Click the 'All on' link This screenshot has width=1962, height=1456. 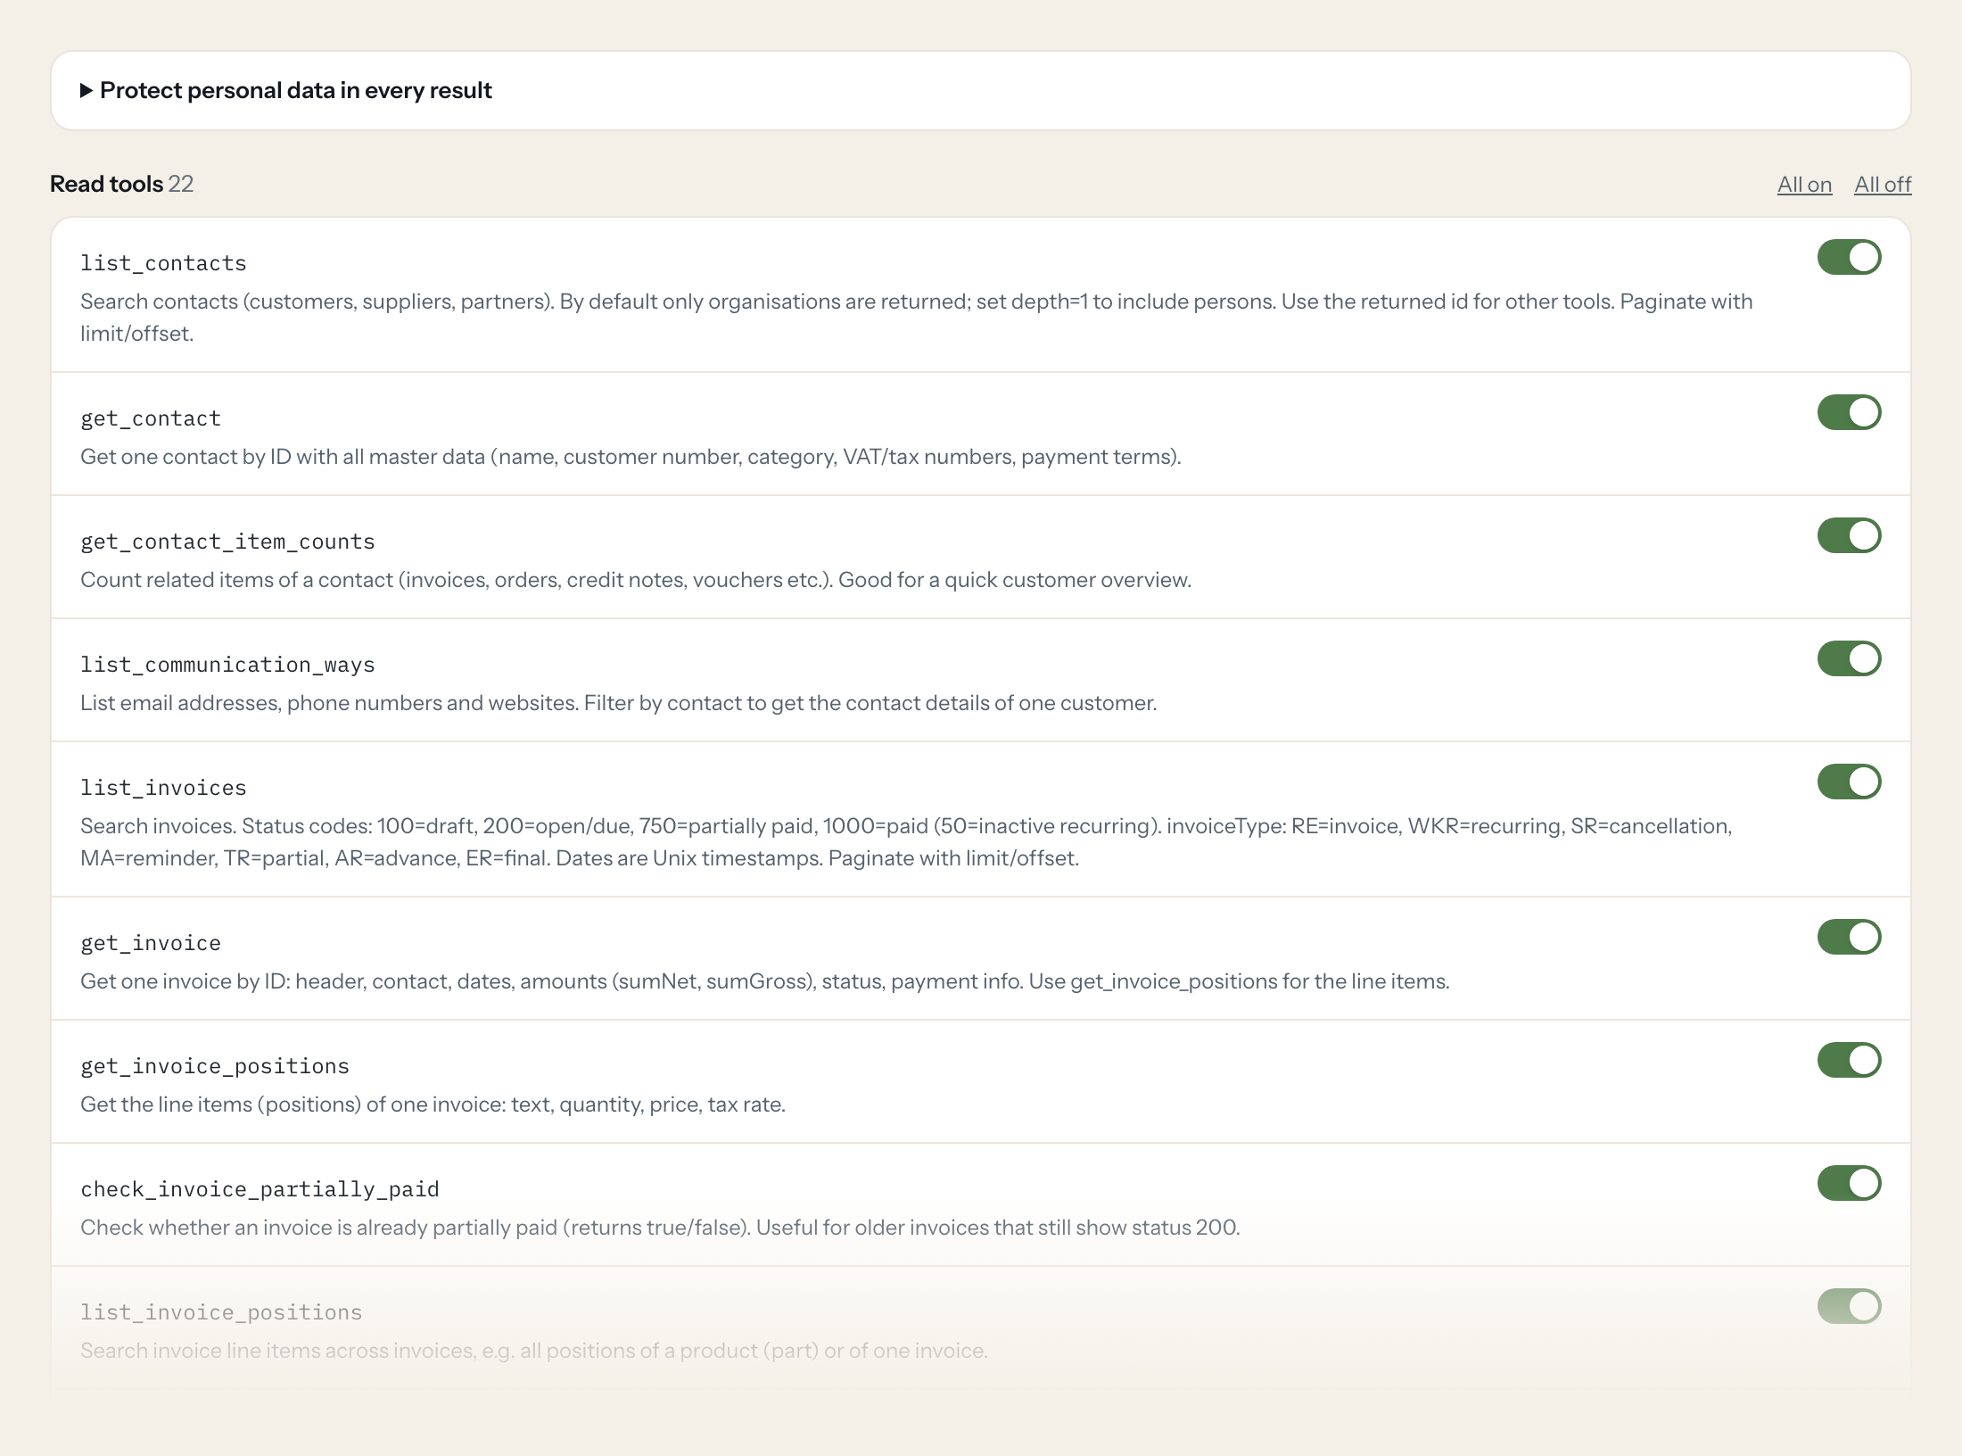[x=1804, y=184]
